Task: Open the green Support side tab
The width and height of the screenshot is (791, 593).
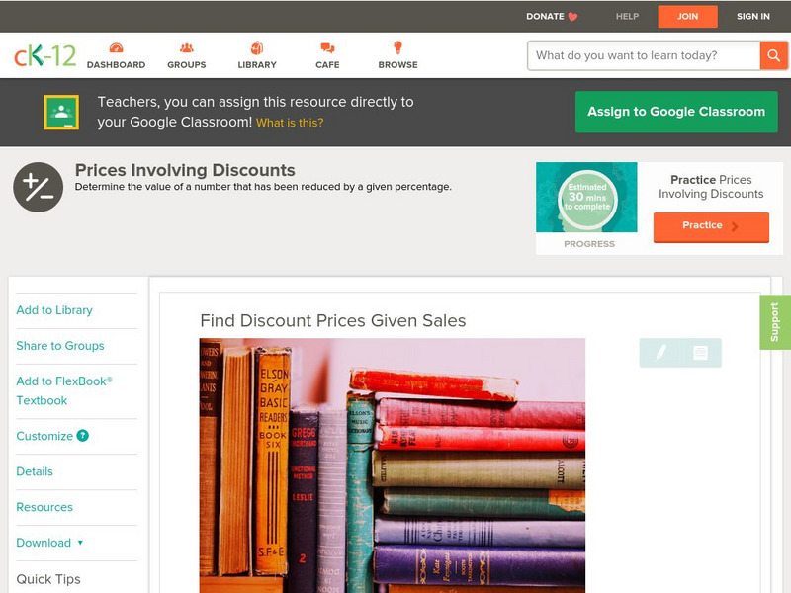Action: coord(775,322)
